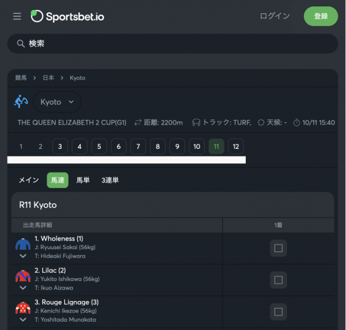The width and height of the screenshot is (346, 330).
Task: Expand details for Wholeness
Action: [x=23, y=256]
